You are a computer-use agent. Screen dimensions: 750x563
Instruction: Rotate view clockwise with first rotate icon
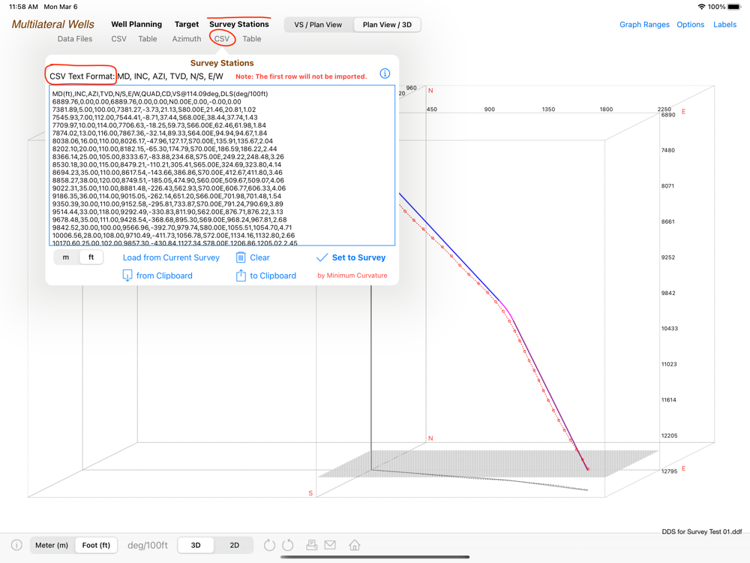click(270, 545)
